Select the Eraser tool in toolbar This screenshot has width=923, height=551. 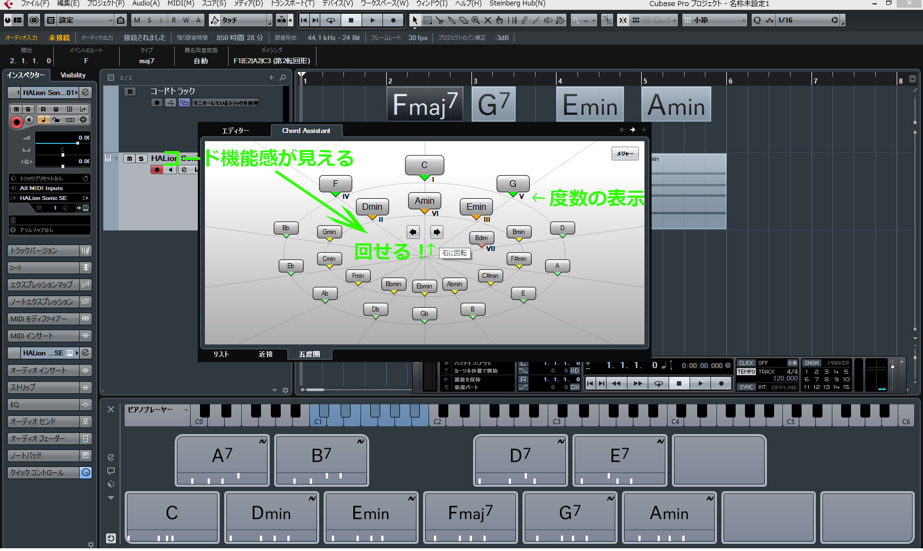[x=464, y=20]
